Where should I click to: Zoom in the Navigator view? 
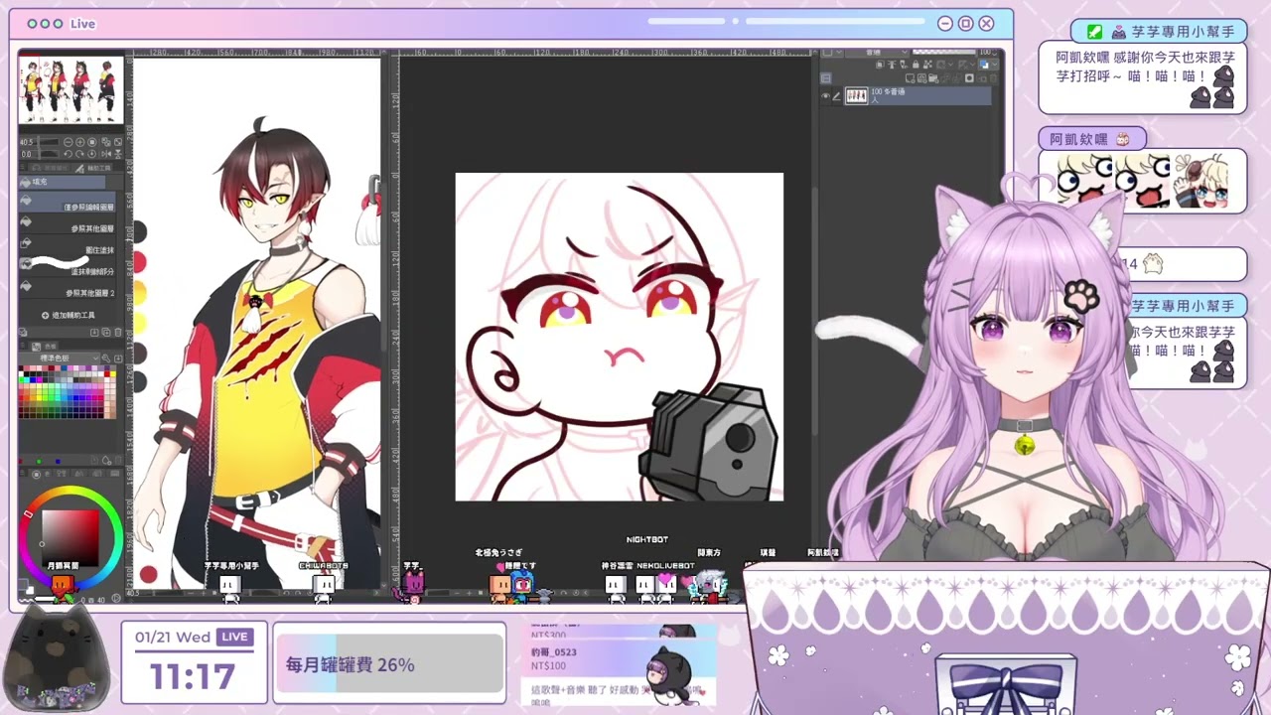pyautogui.click(x=79, y=142)
